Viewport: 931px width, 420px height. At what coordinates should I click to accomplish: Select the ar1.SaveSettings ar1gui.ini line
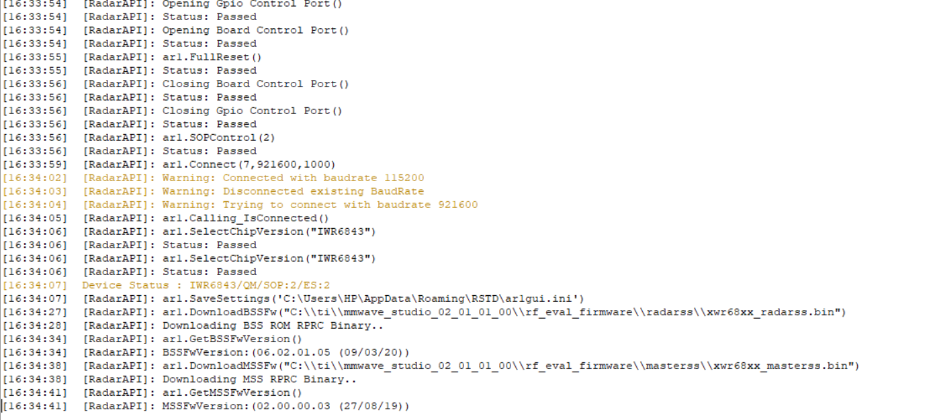click(294, 299)
